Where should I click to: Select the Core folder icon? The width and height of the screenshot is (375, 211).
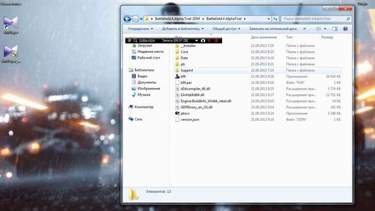pyautogui.click(x=177, y=52)
